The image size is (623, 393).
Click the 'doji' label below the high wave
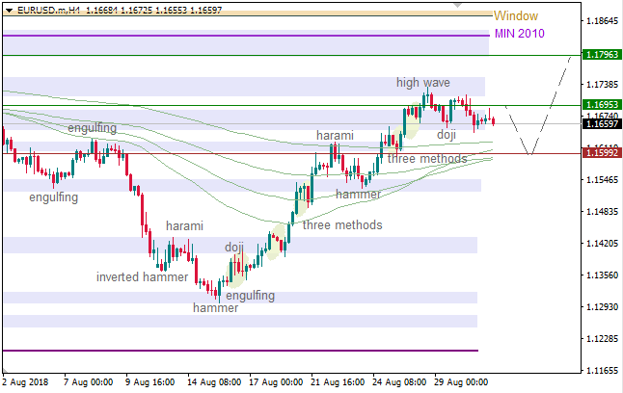tap(446, 134)
